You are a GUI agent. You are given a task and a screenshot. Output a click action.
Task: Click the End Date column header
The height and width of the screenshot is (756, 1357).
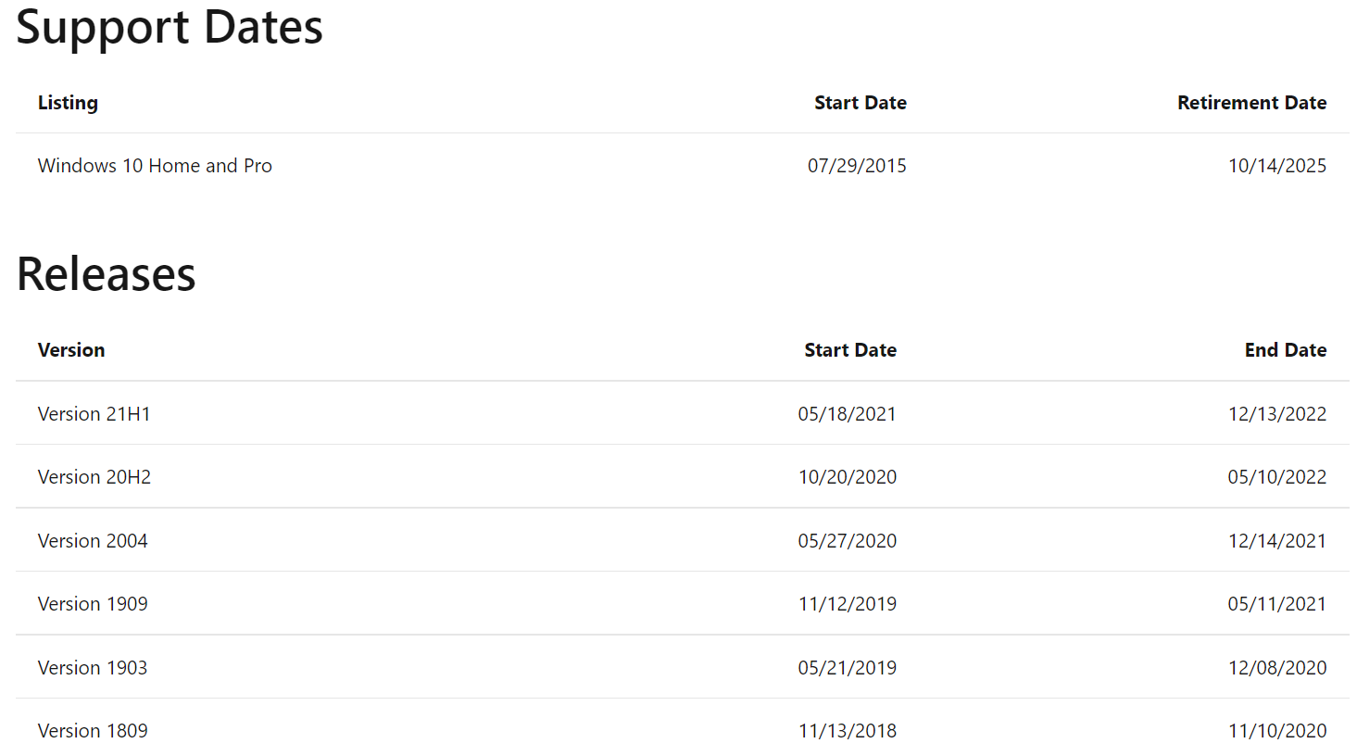coord(1286,350)
